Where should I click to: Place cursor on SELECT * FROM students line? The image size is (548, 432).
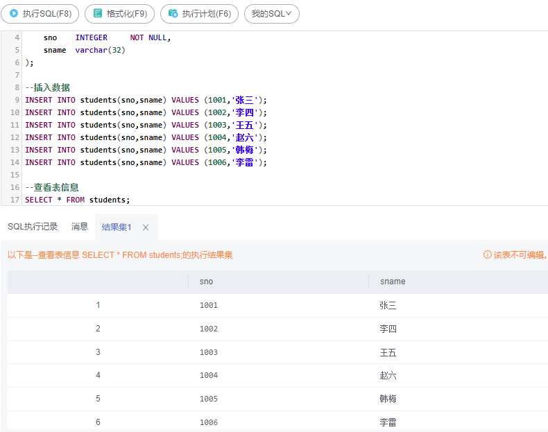pos(77,200)
